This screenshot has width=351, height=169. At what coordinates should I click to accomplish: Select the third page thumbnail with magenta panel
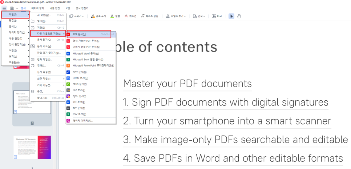click(32, 148)
